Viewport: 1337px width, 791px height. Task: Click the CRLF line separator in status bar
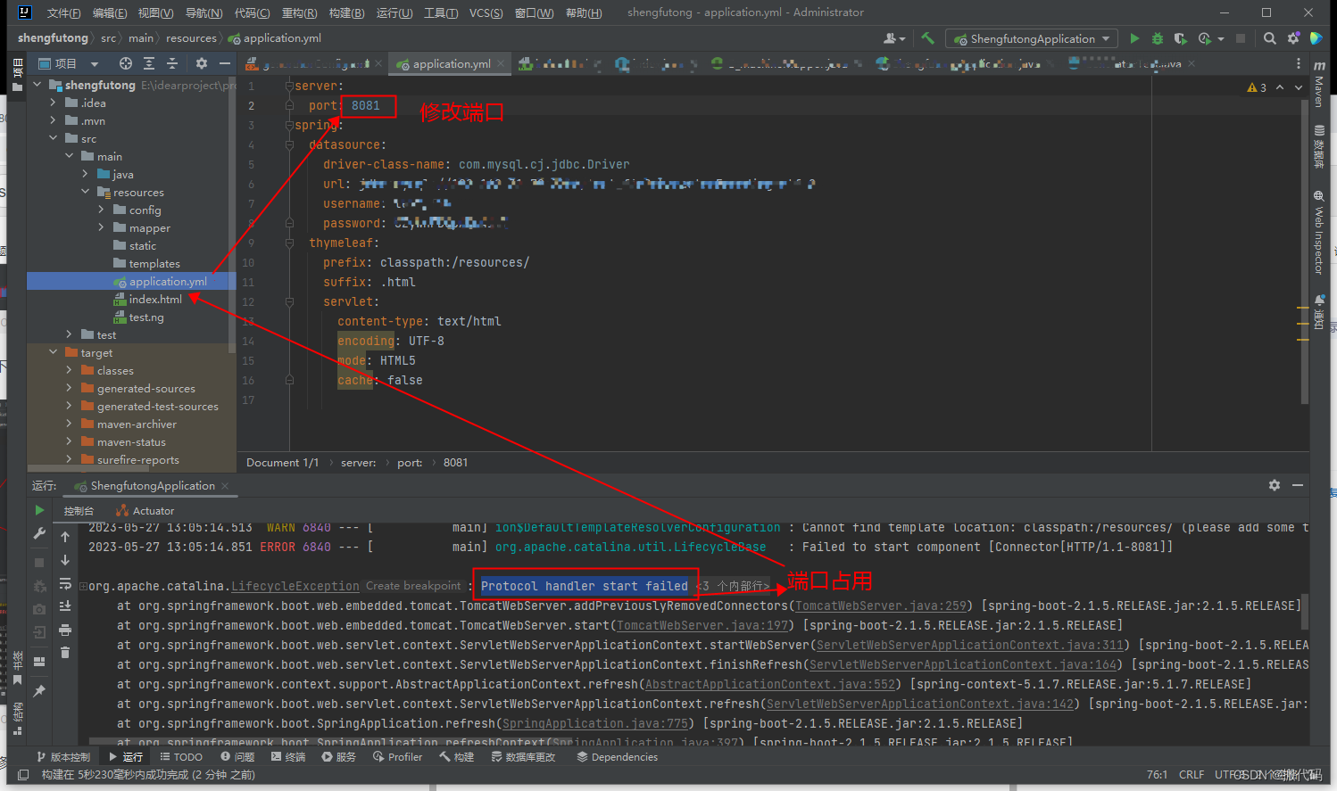1192,775
